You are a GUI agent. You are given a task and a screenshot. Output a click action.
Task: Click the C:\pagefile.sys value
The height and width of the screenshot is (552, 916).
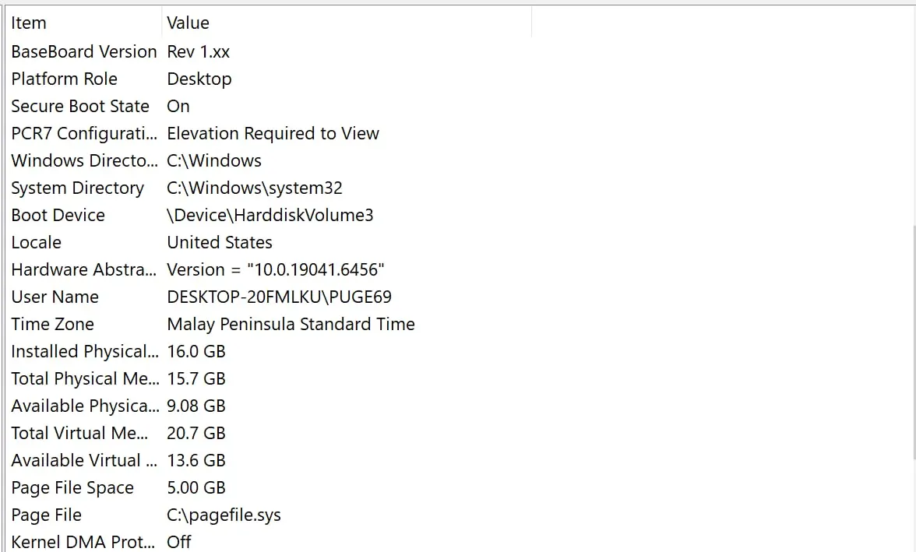click(224, 515)
